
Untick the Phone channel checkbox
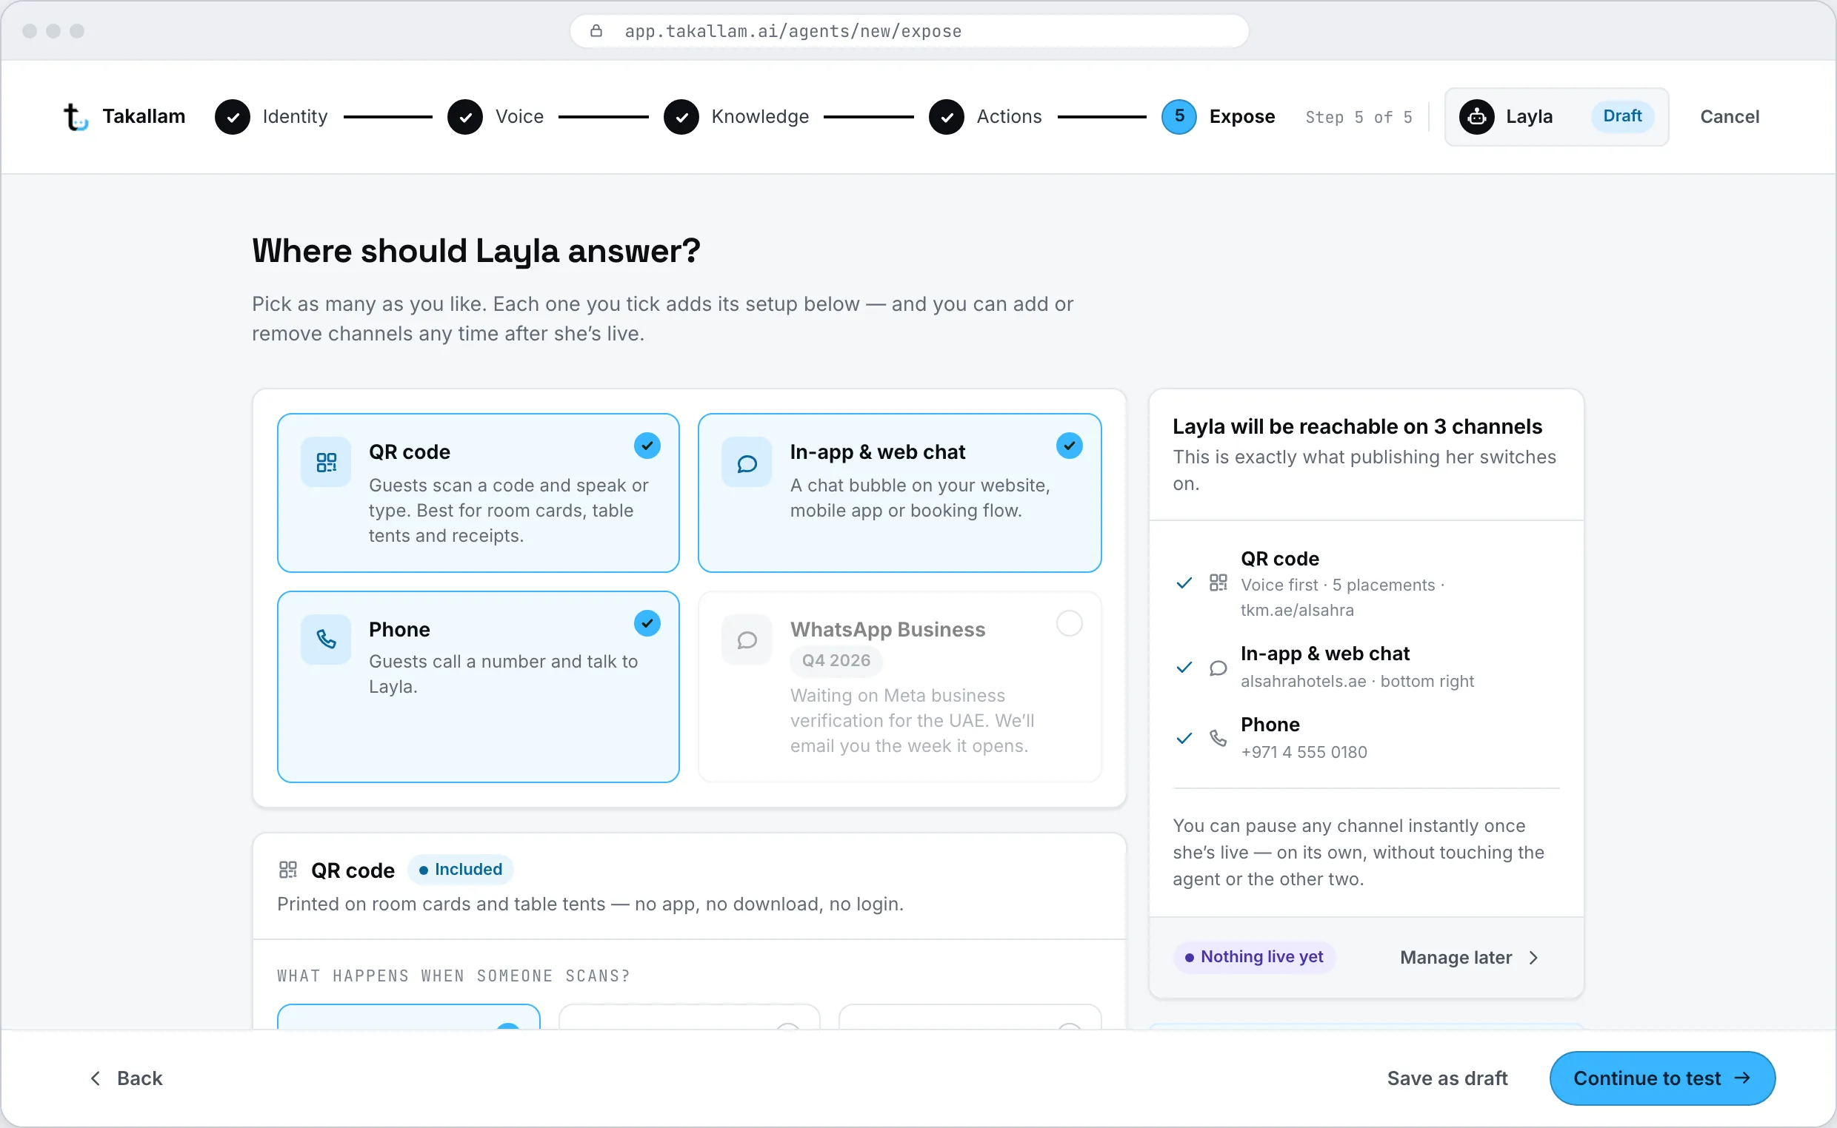pyautogui.click(x=647, y=623)
